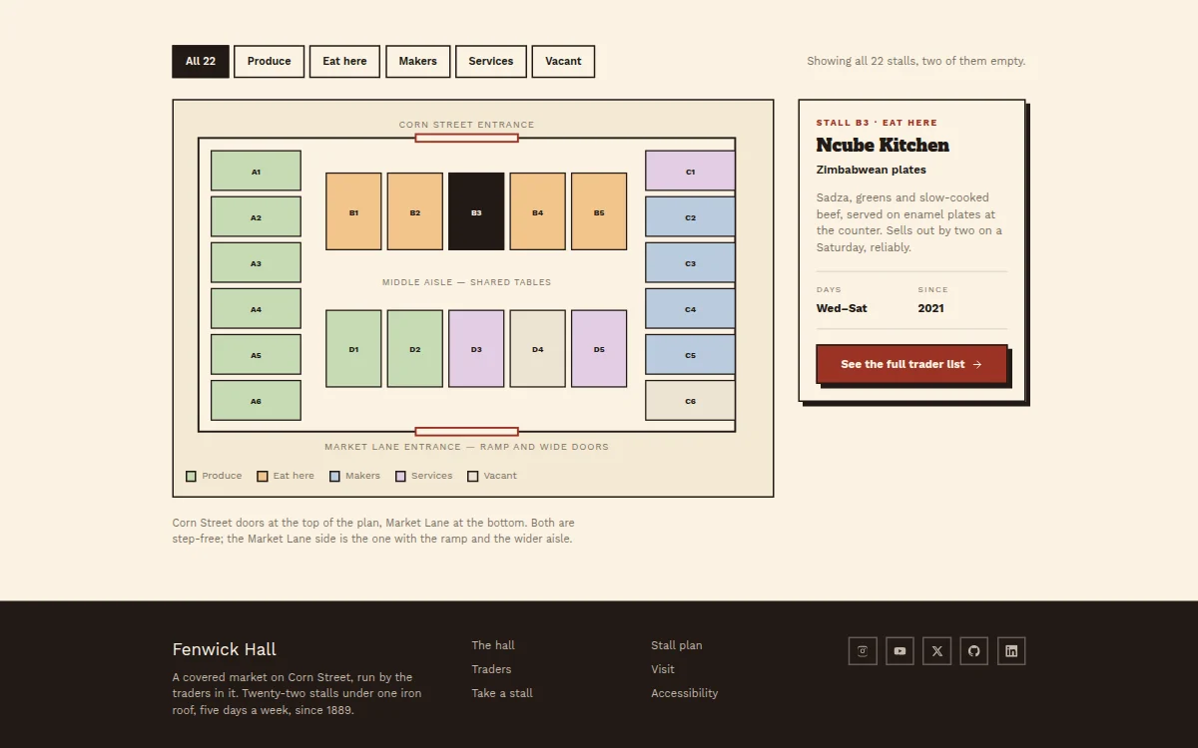This screenshot has width=1198, height=748.
Task: Switch to the Eat here filter
Action: (x=344, y=62)
